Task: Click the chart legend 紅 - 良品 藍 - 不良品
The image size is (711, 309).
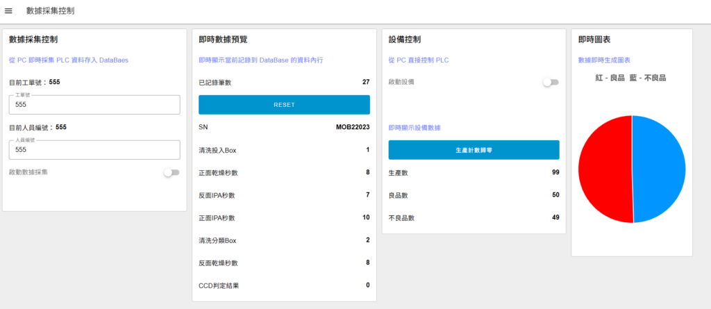Action: tap(630, 78)
